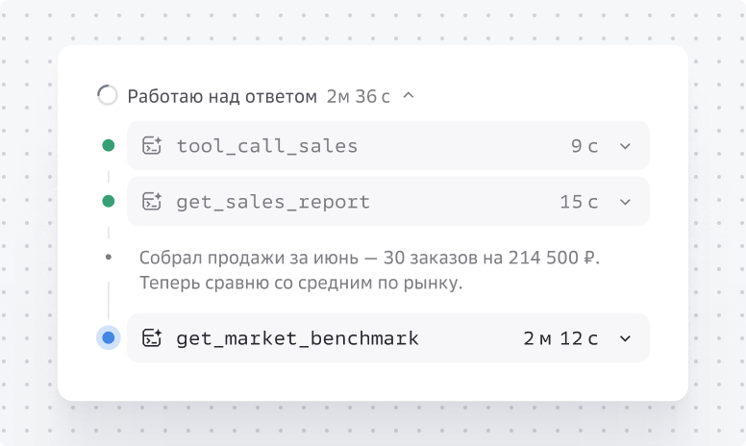Viewport: 746px width, 446px height.
Task: Click small gray bullet beside summary text
Action: (x=109, y=258)
